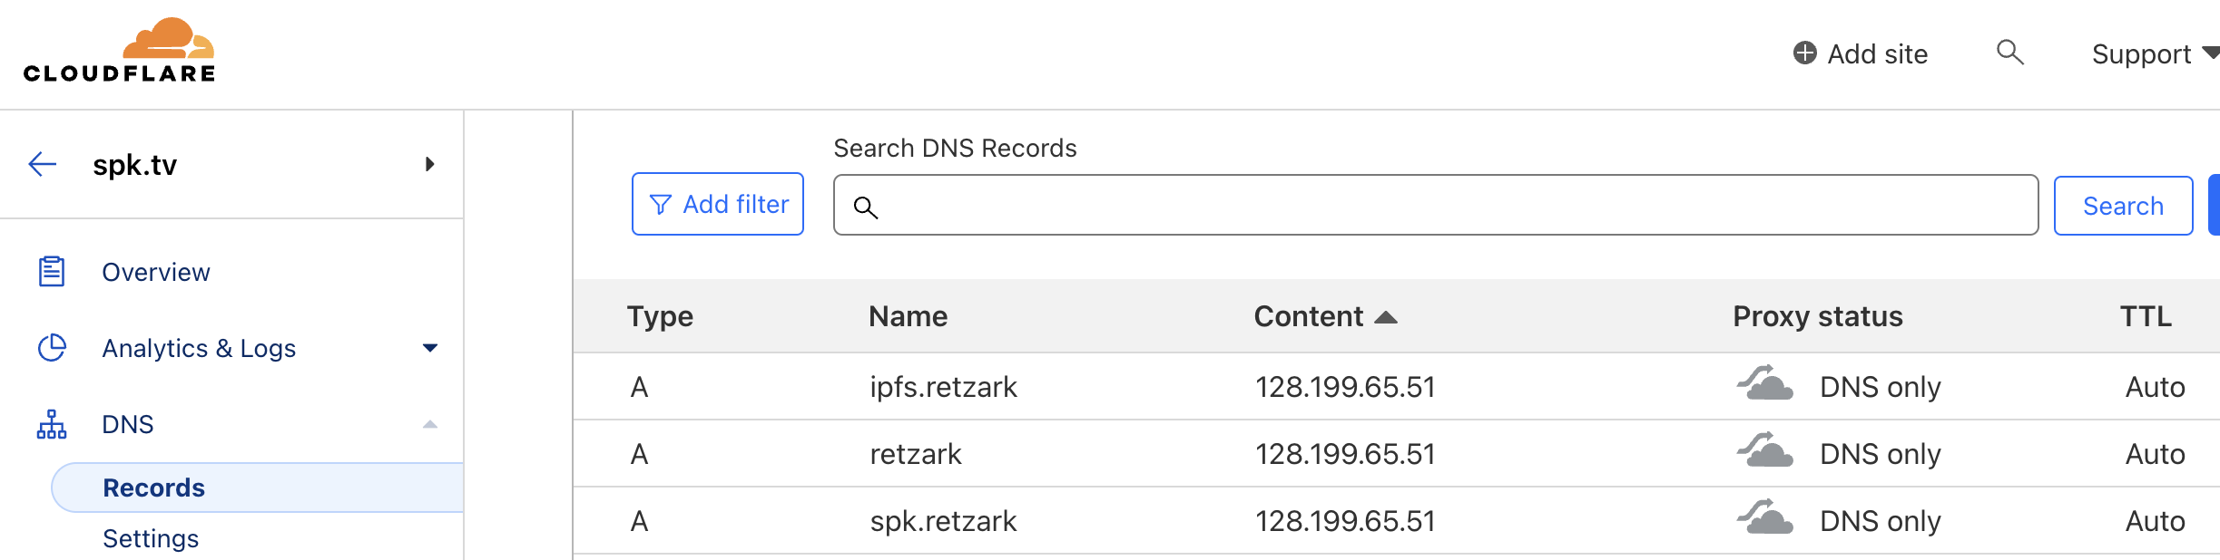The height and width of the screenshot is (560, 2220).
Task: Click the A type cell for ipfs.retzark
Action: [x=640, y=387]
